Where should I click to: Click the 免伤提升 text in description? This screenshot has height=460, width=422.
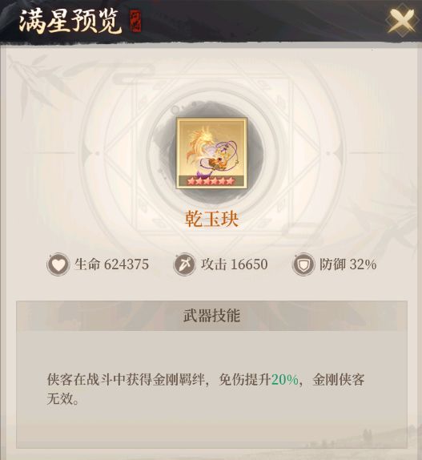[x=245, y=380]
